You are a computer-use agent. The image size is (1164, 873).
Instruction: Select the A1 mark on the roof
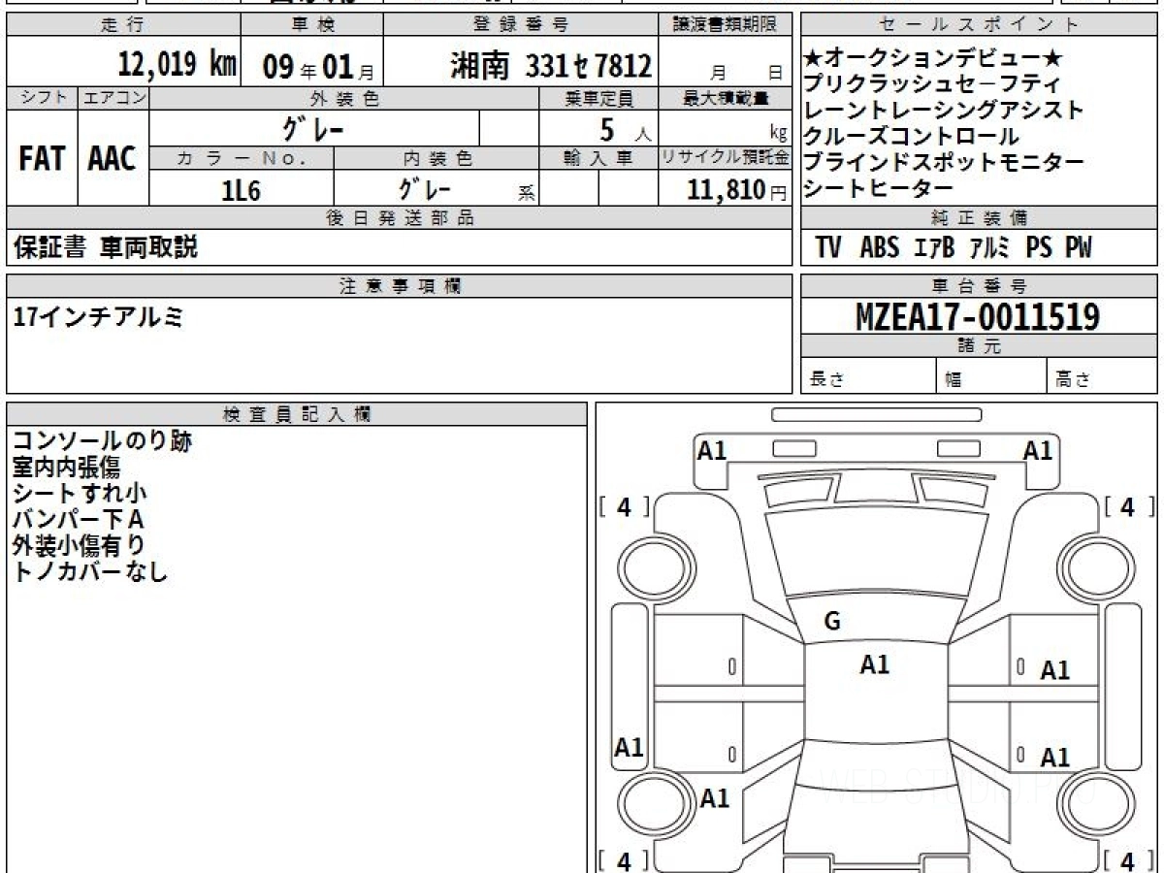(x=875, y=664)
